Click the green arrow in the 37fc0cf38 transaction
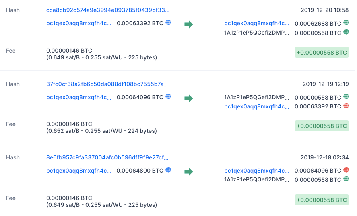The image size is (357, 216). point(188,98)
